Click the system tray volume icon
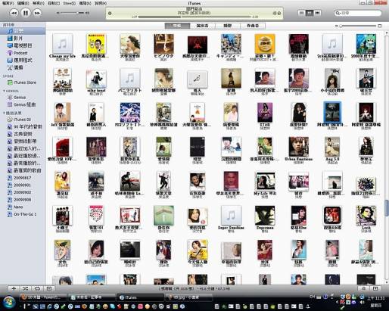Viewport: 389px width, 311px height. point(363,302)
